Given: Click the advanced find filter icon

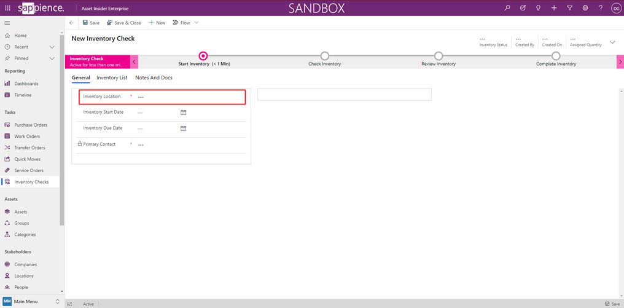Looking at the screenshot, I should (x=569, y=8).
